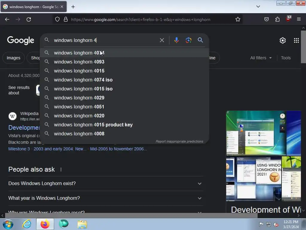
Task: Click the uBlock extension icon with badge 12
Action: pos(288,19)
